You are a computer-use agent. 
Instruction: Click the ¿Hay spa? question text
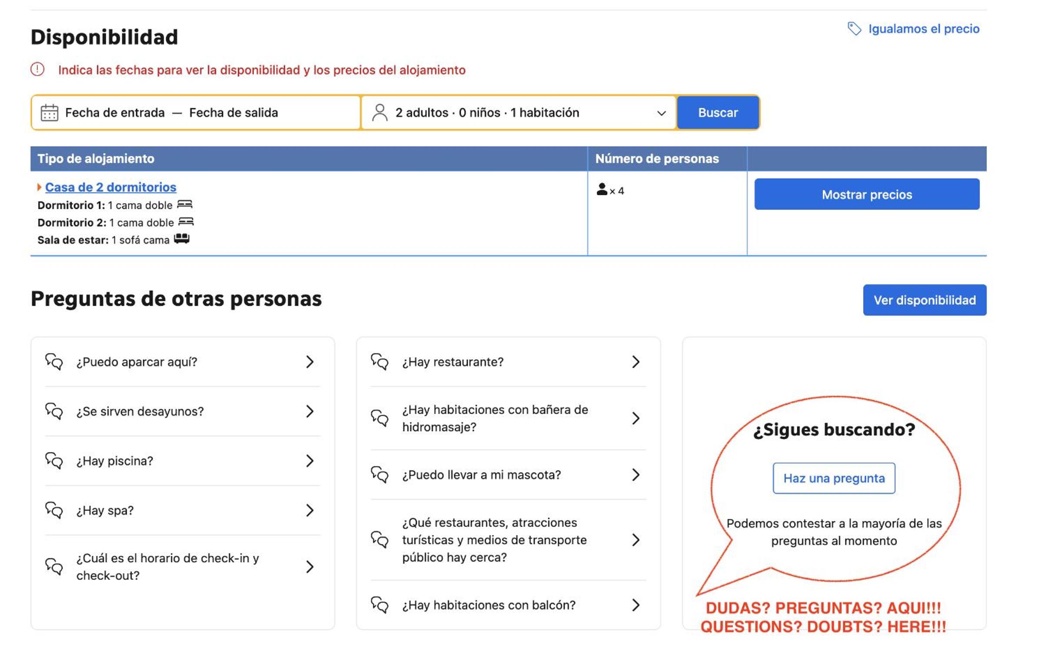pos(105,510)
